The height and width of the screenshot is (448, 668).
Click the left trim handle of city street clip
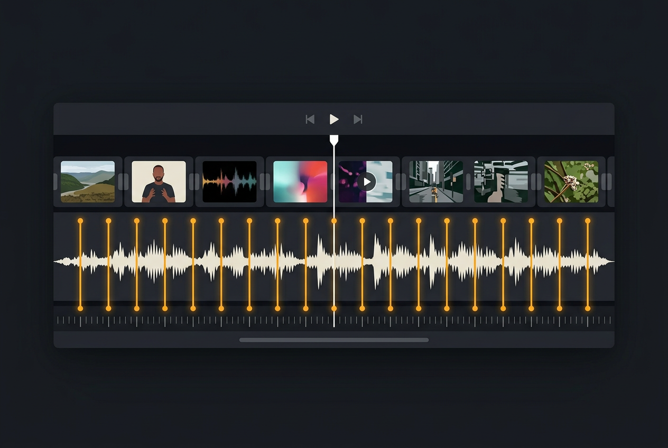tap(404, 182)
